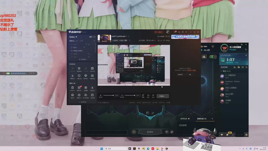Viewport: 268px width, 151px height.
Task: Click the add friend icon in friends list
Action: point(235,67)
